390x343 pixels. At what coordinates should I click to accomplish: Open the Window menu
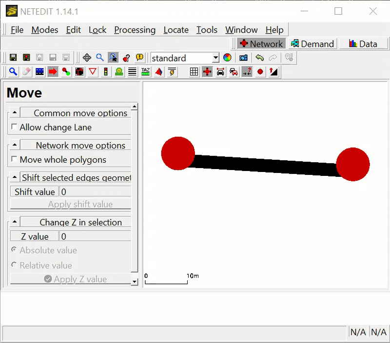[x=241, y=30]
